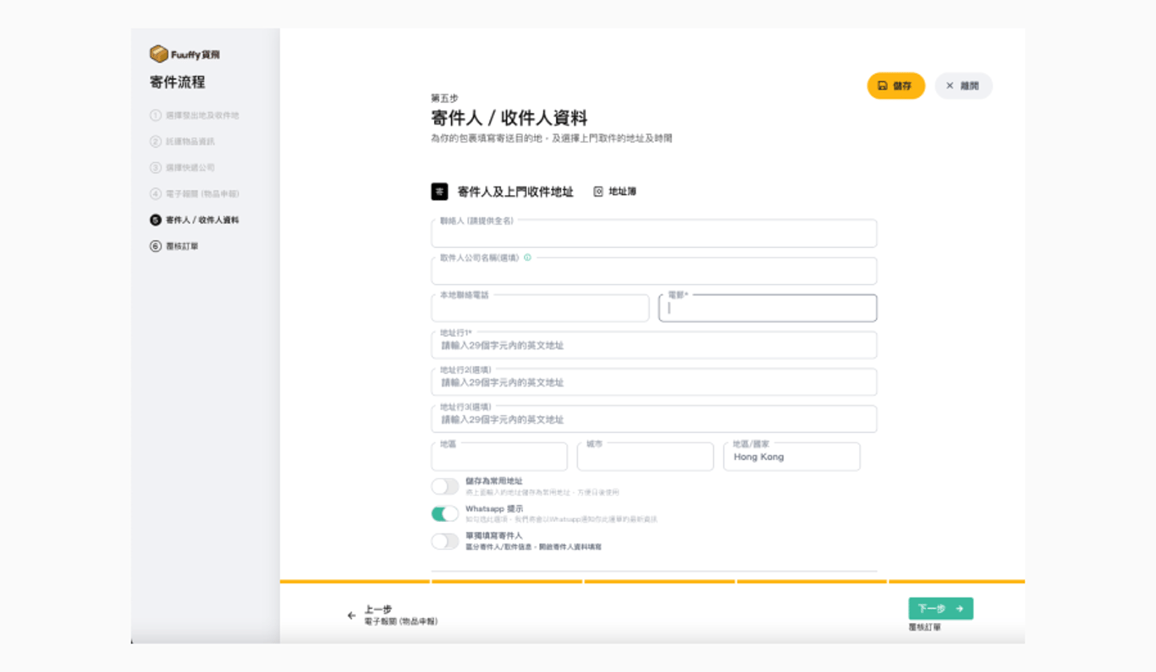Click the back arrow beside 上一步
1156x672 pixels.
(x=352, y=616)
